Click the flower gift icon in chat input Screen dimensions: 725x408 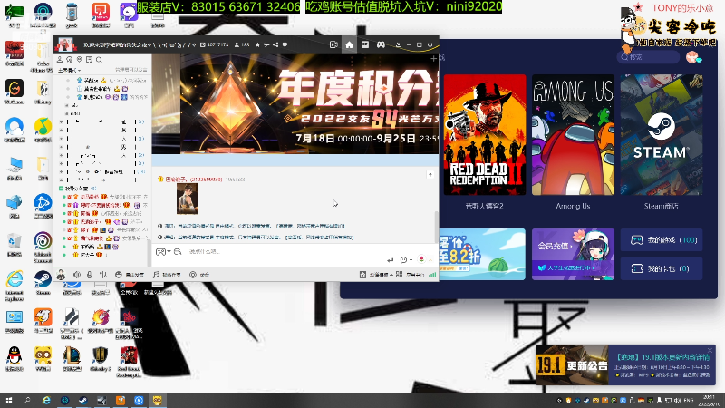pyautogui.click(x=421, y=259)
